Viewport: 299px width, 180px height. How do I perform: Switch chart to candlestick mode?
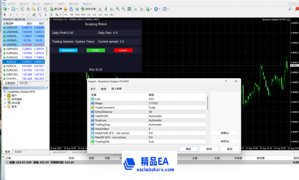pos(106,9)
